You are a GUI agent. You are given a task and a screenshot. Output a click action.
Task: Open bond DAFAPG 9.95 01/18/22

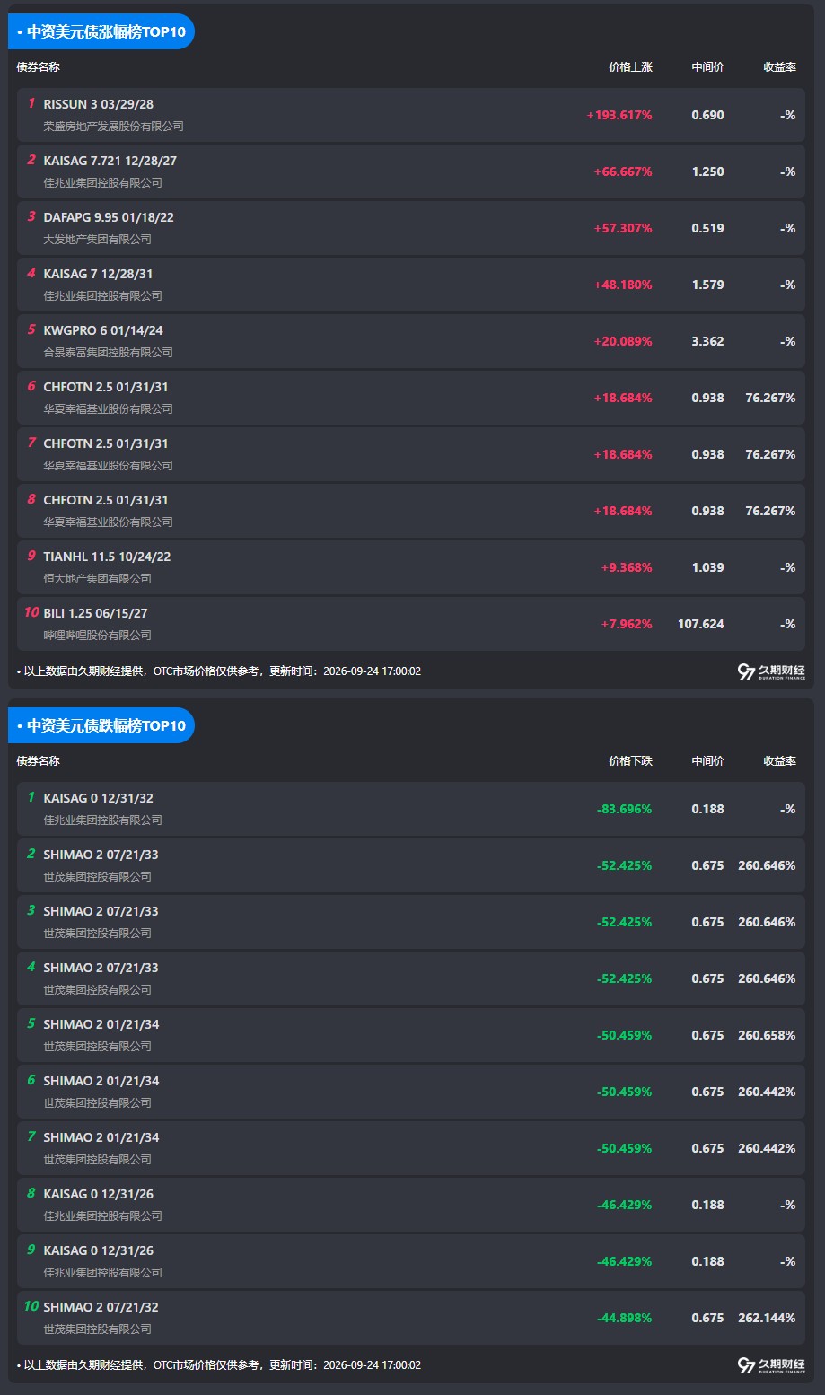click(109, 217)
